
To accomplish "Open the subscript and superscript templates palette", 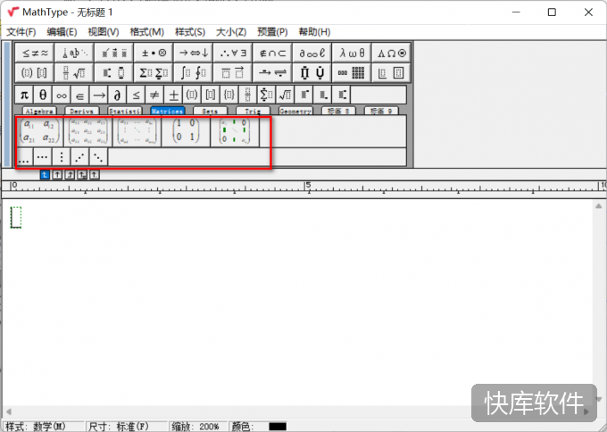I will (114, 72).
